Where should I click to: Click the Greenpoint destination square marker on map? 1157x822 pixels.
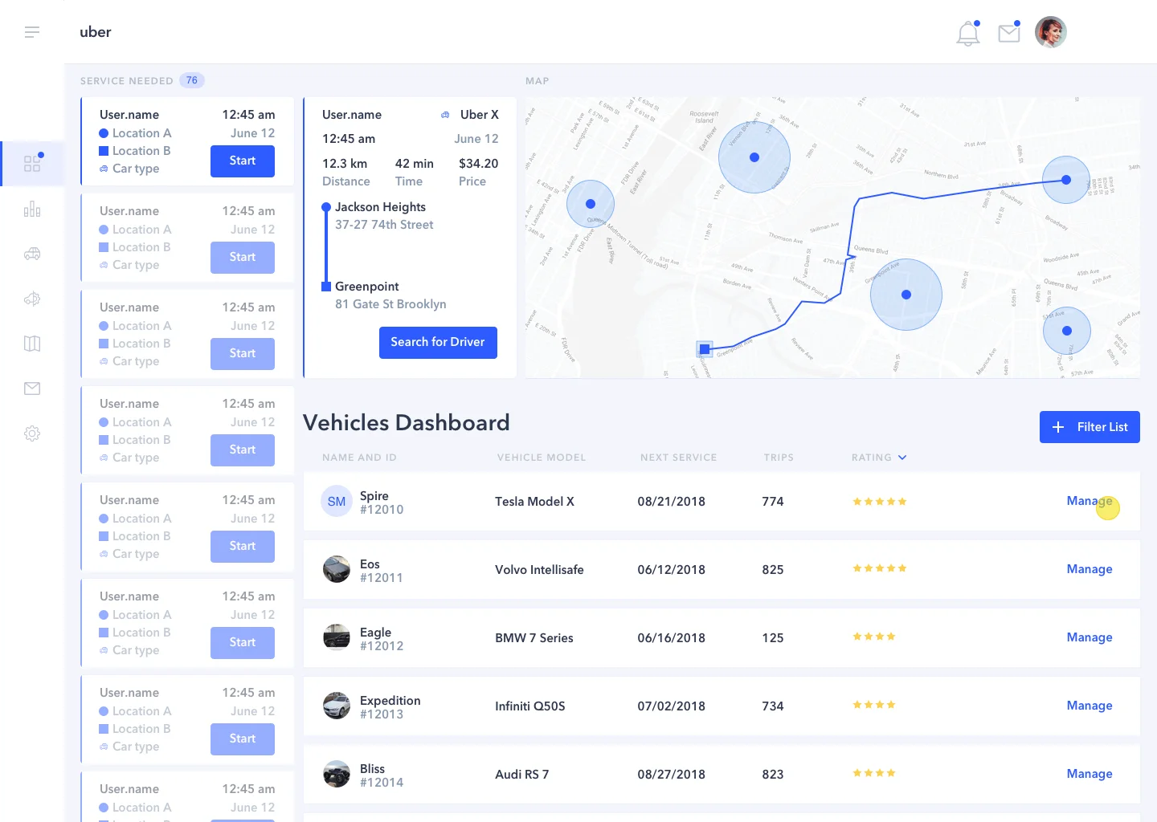coord(705,349)
